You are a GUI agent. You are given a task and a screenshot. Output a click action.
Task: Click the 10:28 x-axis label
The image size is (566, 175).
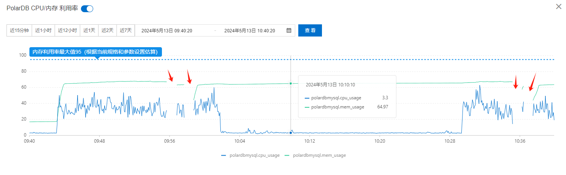point(450,141)
